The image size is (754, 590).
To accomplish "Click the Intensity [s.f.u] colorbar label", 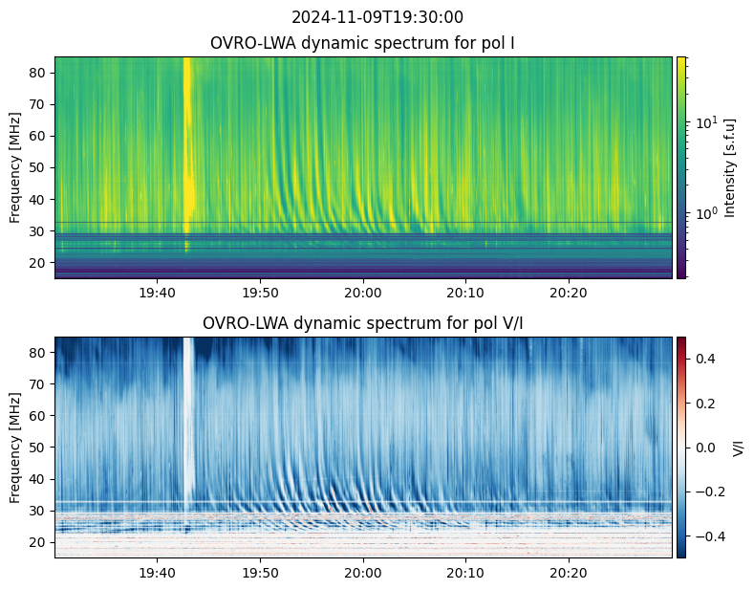I will [x=731, y=167].
